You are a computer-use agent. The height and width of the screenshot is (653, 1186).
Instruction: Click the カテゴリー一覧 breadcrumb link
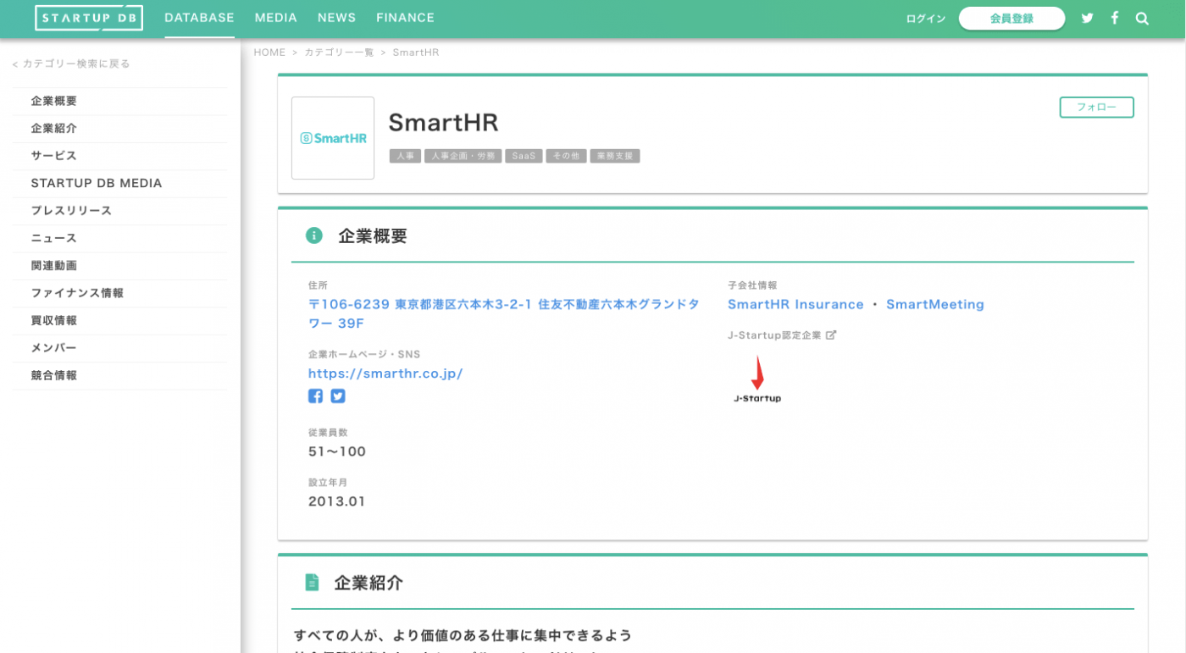coord(339,53)
